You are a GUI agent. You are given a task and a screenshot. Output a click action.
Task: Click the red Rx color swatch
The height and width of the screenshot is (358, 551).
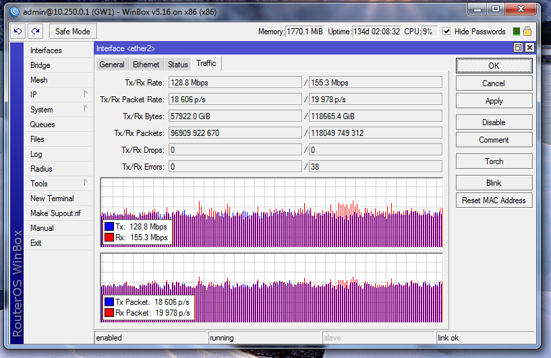(109, 238)
